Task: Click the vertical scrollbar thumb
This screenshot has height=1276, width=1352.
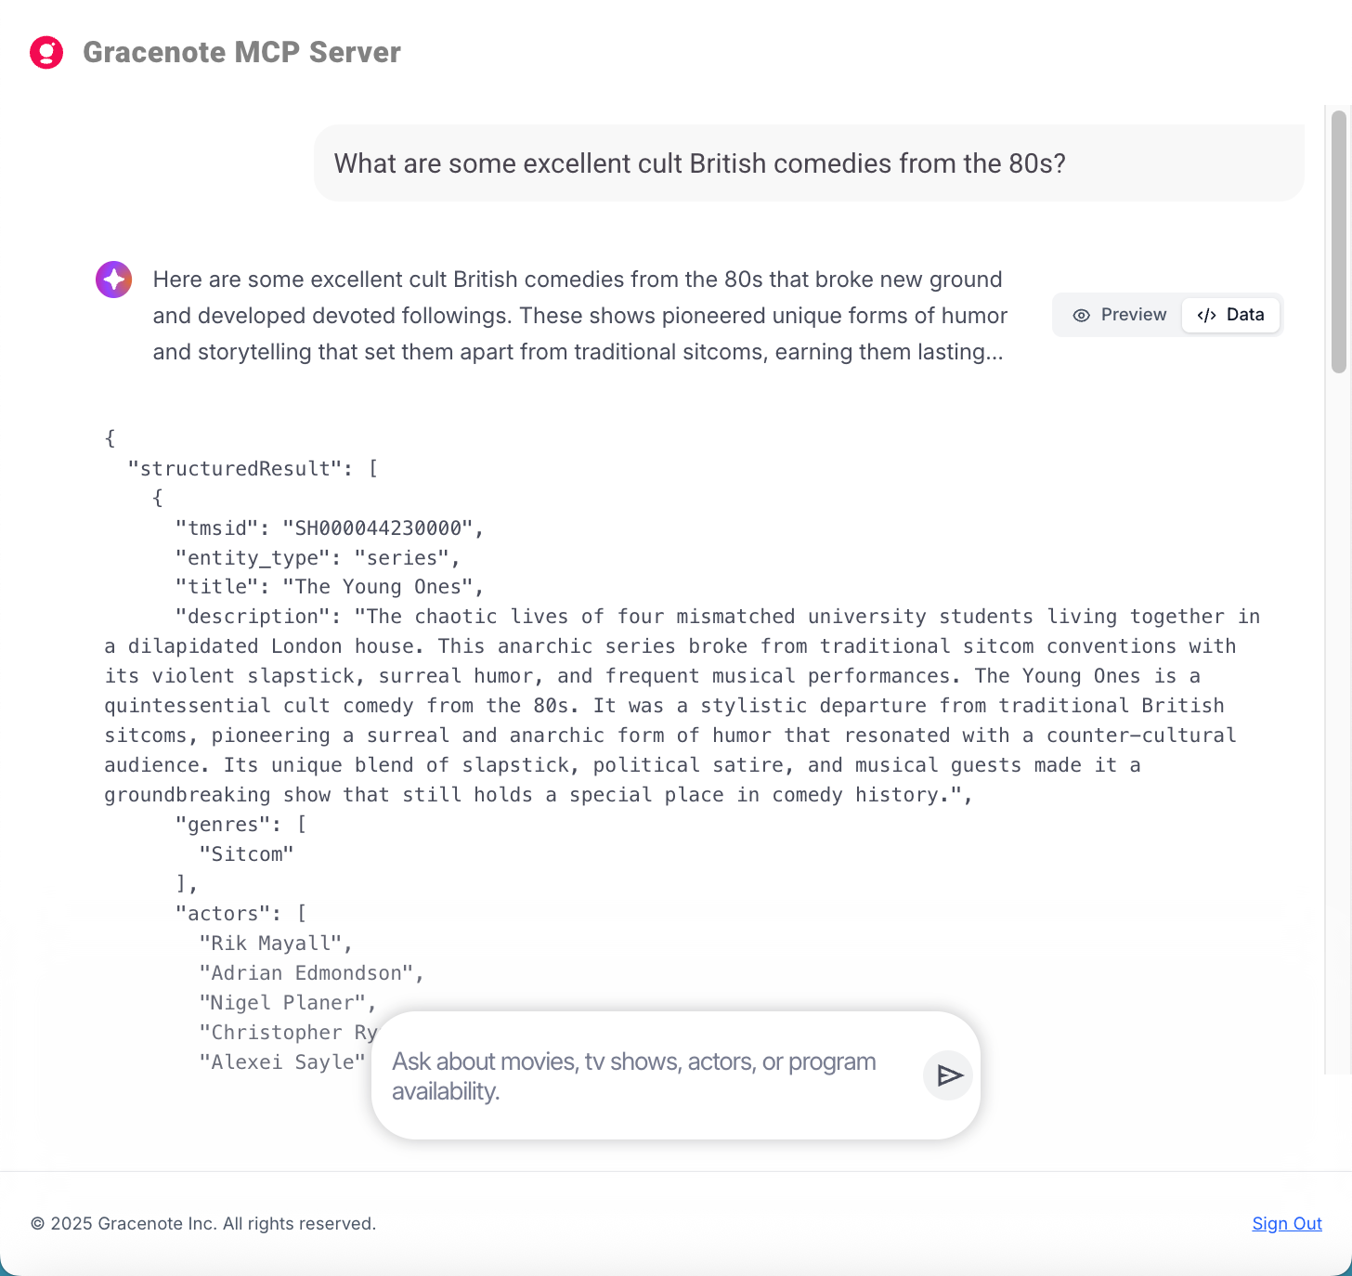Action: click(x=1338, y=241)
